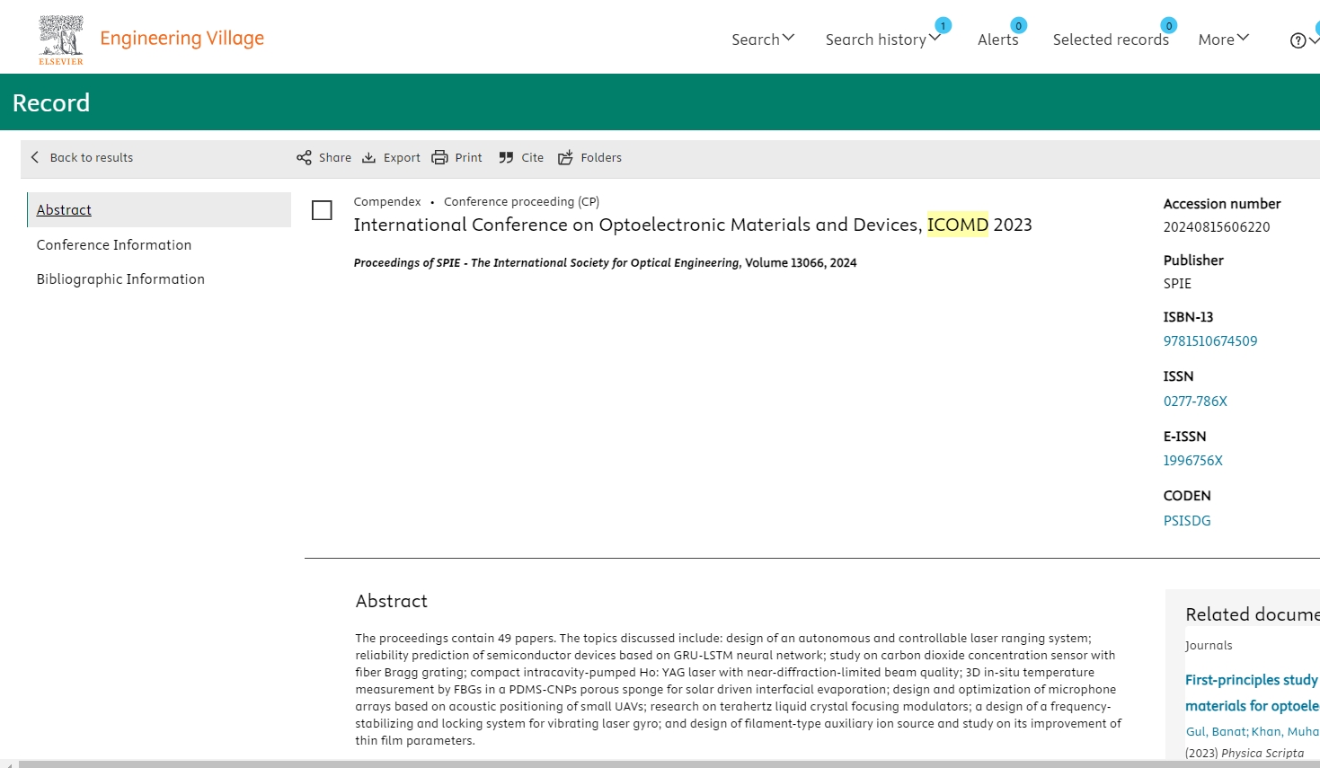Click the Proceedings of SPIE source title
1320x768 pixels.
pos(546,262)
